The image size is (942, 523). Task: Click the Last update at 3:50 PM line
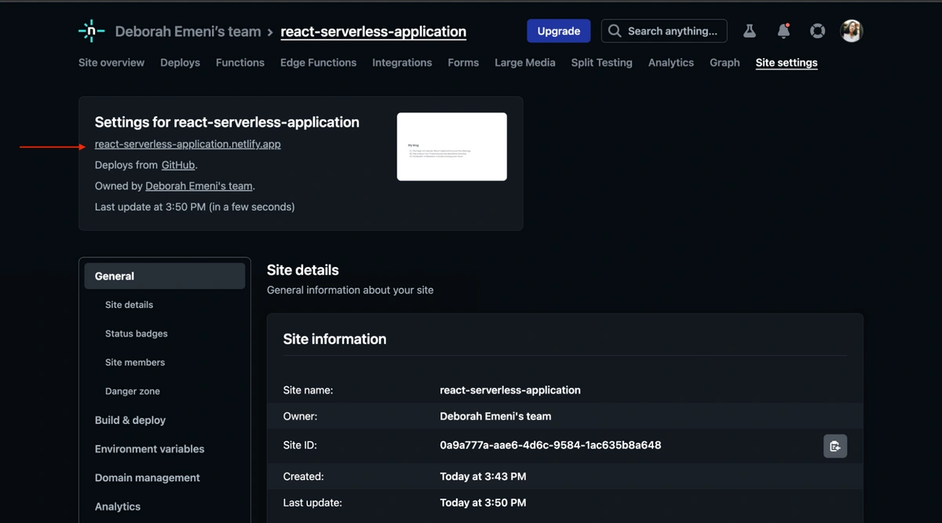195,207
